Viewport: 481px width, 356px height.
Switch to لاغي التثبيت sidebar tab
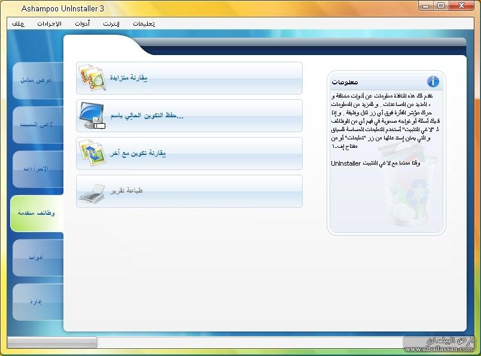[x=38, y=124]
